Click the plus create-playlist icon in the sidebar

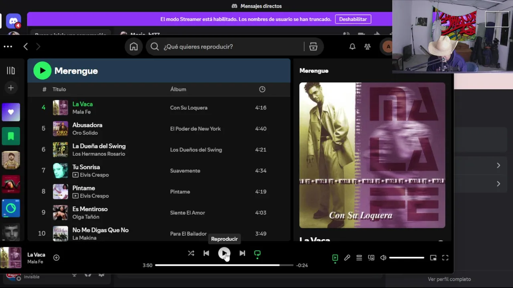[x=11, y=88]
